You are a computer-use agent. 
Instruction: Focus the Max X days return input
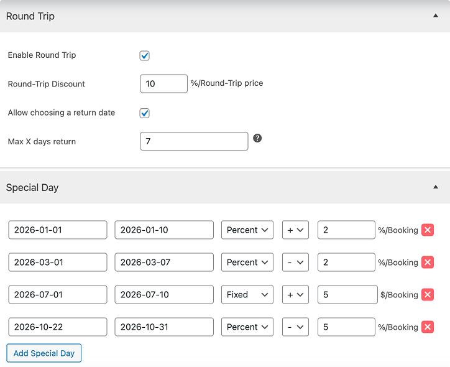click(x=194, y=141)
